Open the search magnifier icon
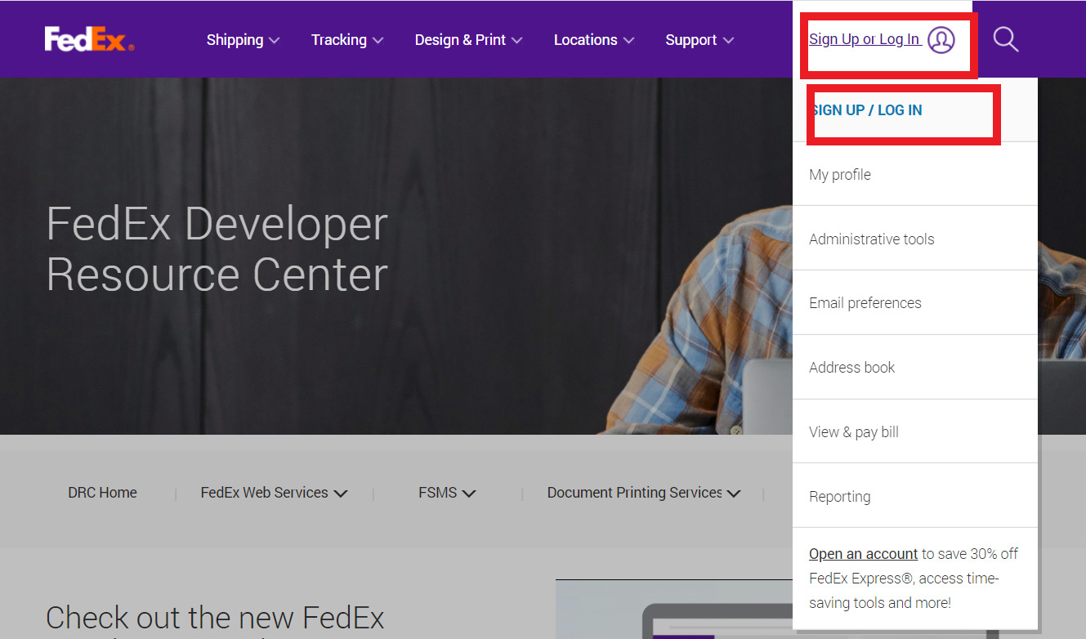This screenshot has height=639, width=1086. (x=1005, y=39)
